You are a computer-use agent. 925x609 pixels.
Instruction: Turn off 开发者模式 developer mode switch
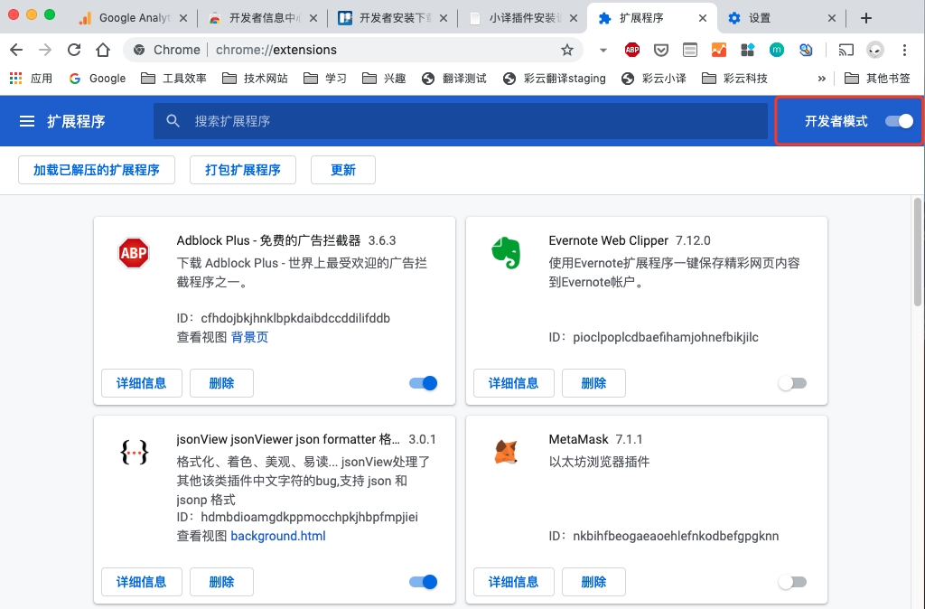point(899,121)
